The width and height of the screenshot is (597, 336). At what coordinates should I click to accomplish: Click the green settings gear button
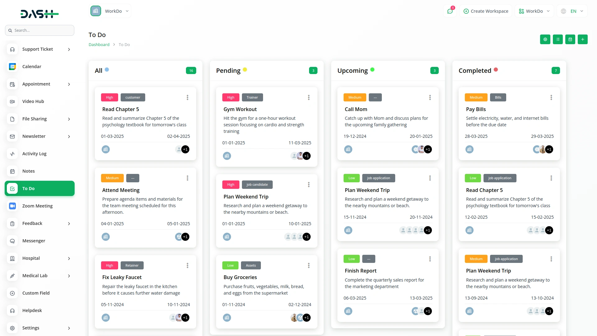click(x=545, y=40)
